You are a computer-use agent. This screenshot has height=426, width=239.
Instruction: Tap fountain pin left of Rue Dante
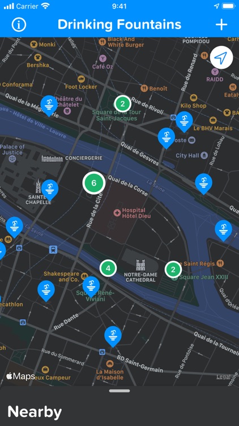click(x=46, y=291)
